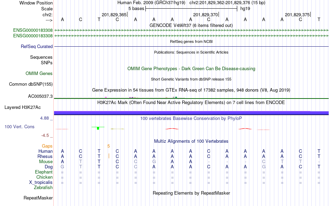Click 100 vertebrates Basewise Conservation title

coord(191,119)
